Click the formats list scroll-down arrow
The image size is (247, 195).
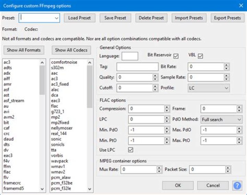(42, 189)
